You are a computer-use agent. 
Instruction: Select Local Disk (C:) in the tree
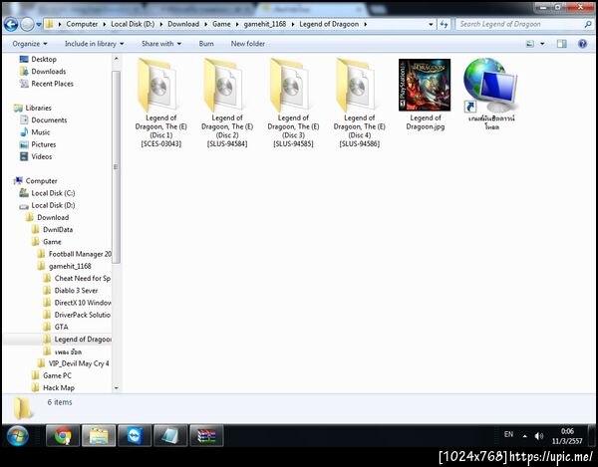click(x=47, y=193)
